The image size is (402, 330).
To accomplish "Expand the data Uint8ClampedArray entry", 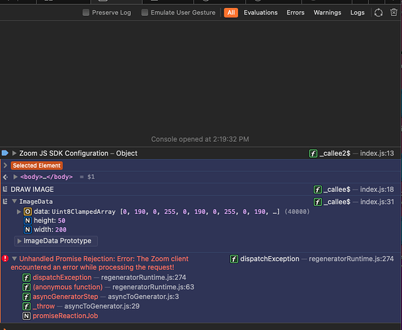I will click(x=19, y=211).
